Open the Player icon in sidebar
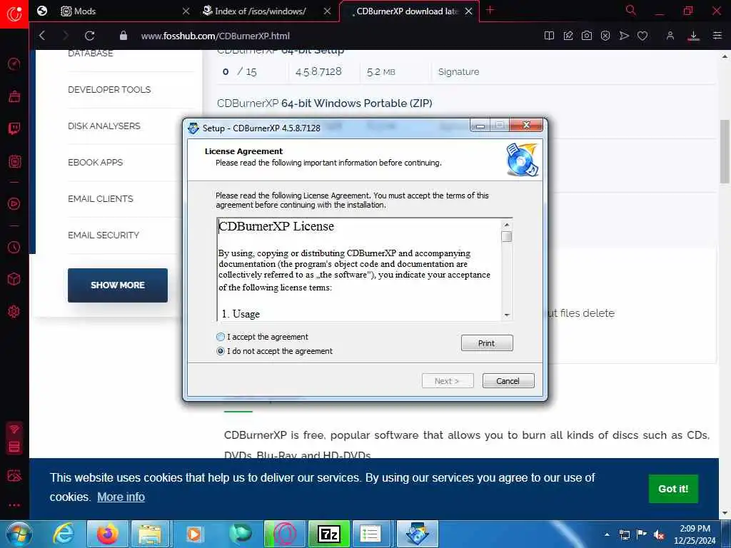This screenshot has width=731, height=548. (14, 203)
